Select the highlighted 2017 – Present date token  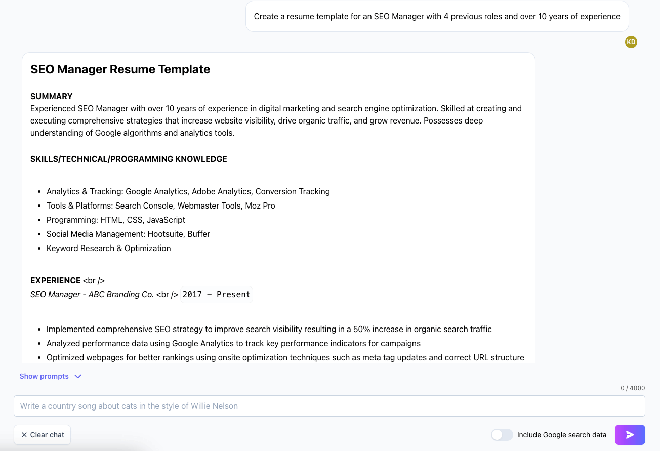coord(216,294)
